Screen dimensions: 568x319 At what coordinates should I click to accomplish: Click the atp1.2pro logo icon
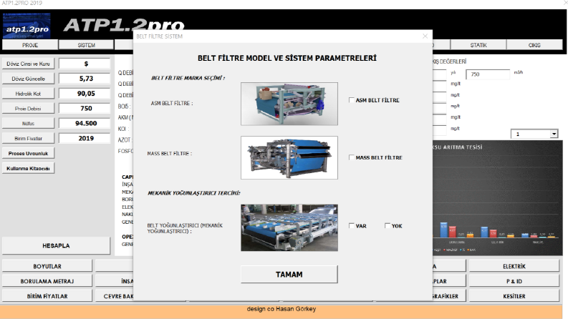[x=27, y=26]
